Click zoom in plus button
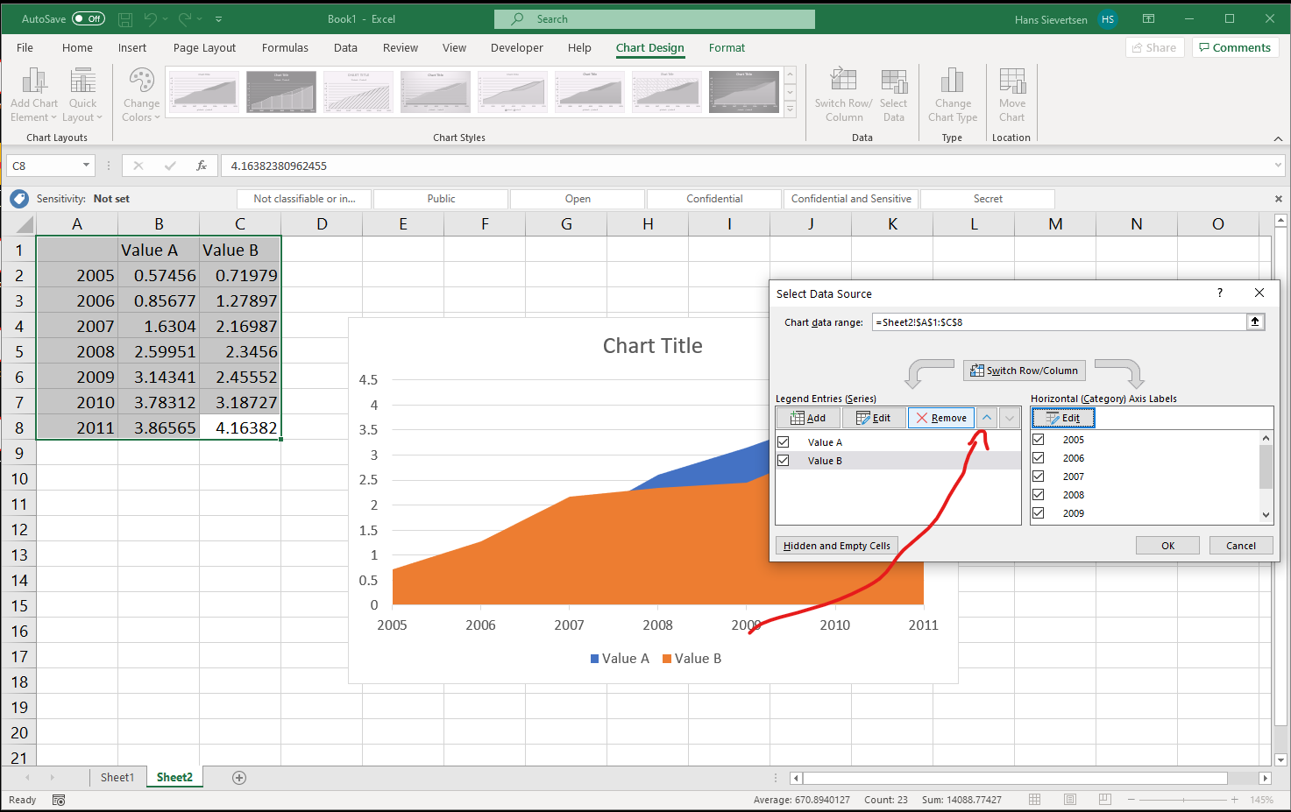 1234,800
